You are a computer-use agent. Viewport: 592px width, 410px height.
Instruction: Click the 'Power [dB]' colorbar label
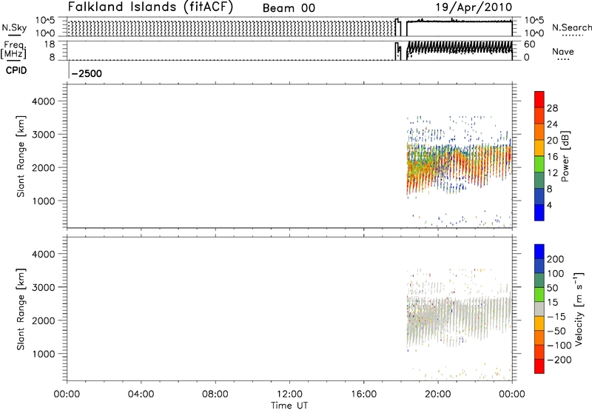tap(565, 157)
